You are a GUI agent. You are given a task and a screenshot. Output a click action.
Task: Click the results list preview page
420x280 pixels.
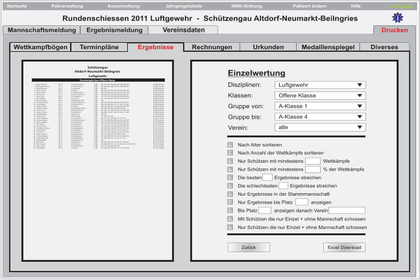click(x=98, y=161)
